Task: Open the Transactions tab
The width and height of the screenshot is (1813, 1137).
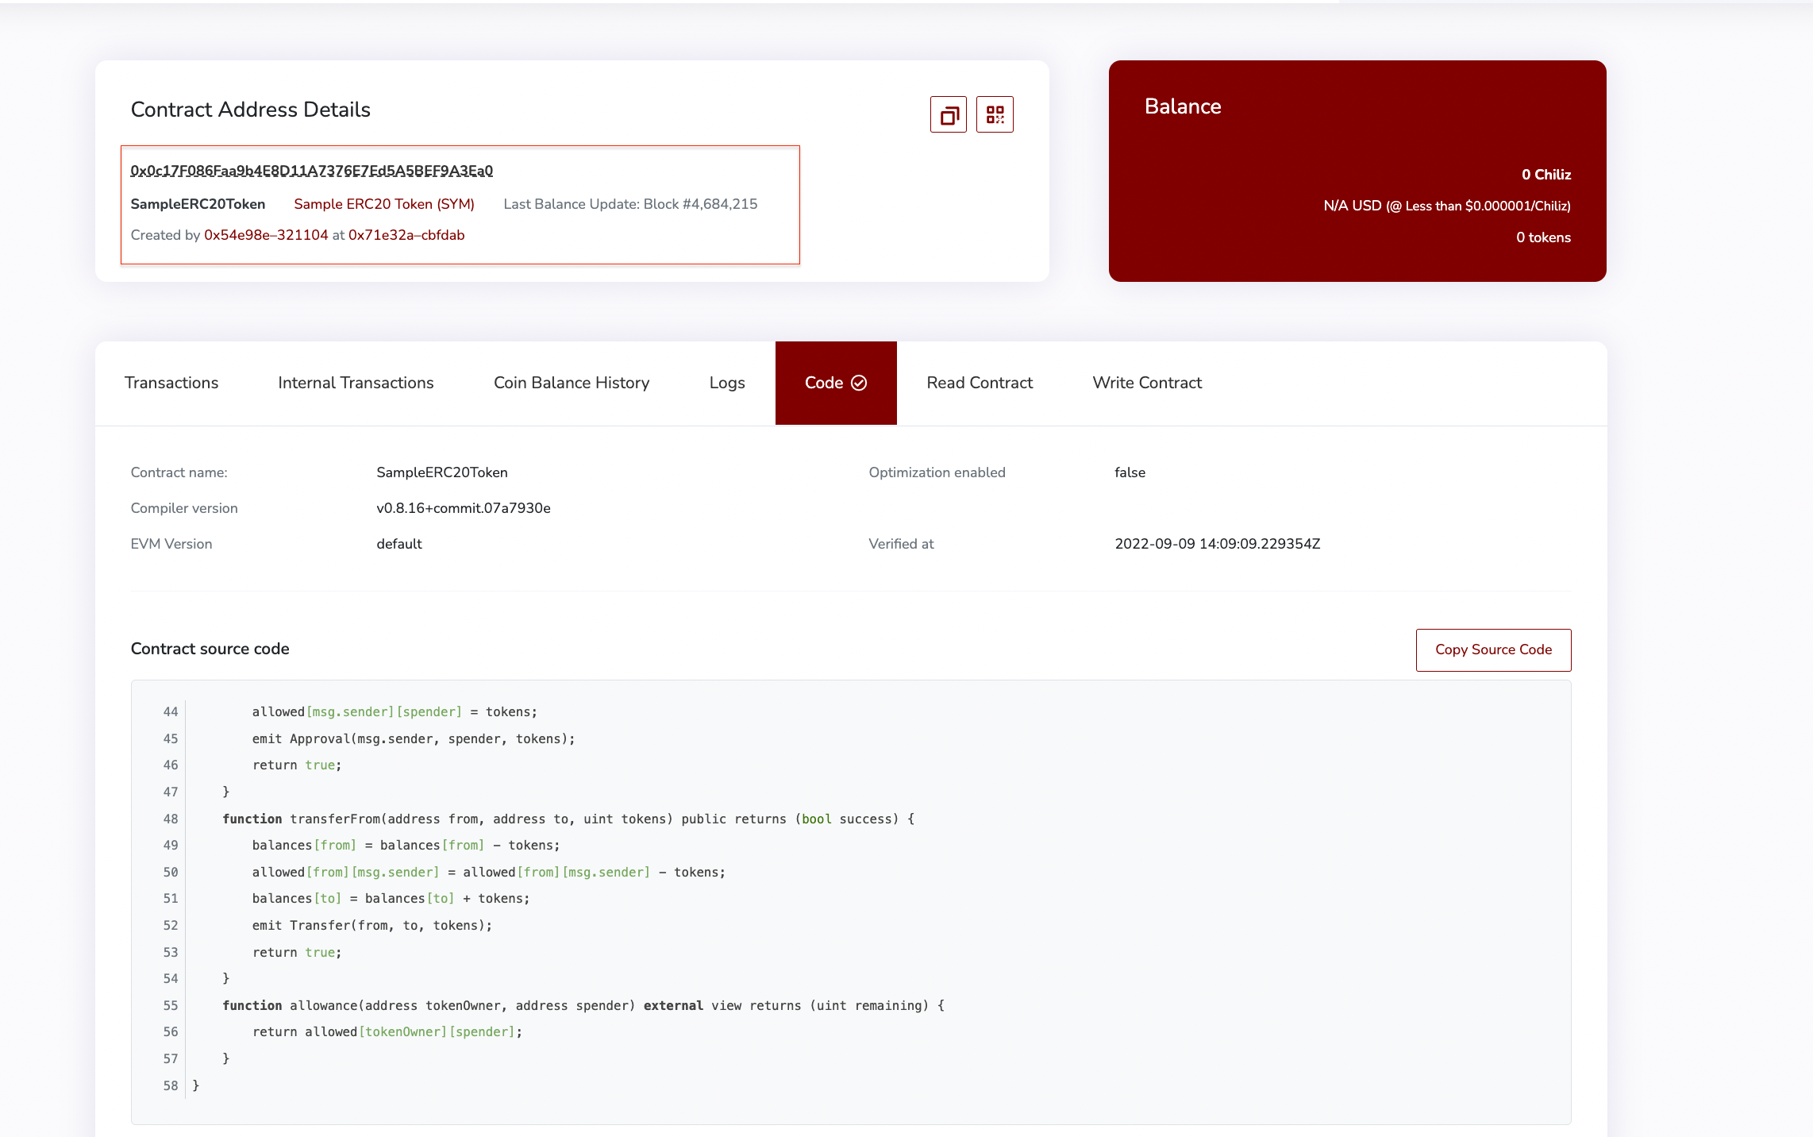Action: [171, 383]
